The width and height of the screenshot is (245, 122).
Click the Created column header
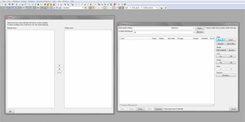point(195,38)
